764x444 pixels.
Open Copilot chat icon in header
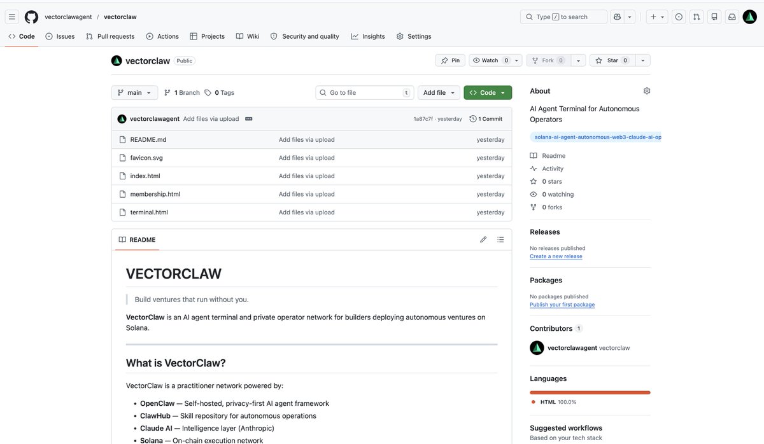pyautogui.click(x=616, y=17)
